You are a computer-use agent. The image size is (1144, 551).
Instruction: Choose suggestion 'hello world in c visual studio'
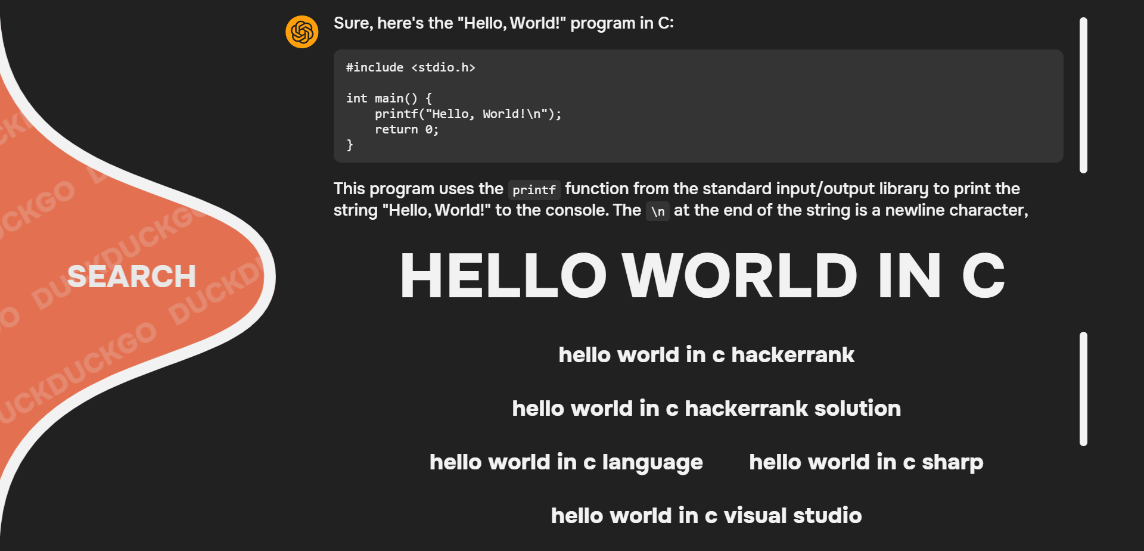coord(707,516)
